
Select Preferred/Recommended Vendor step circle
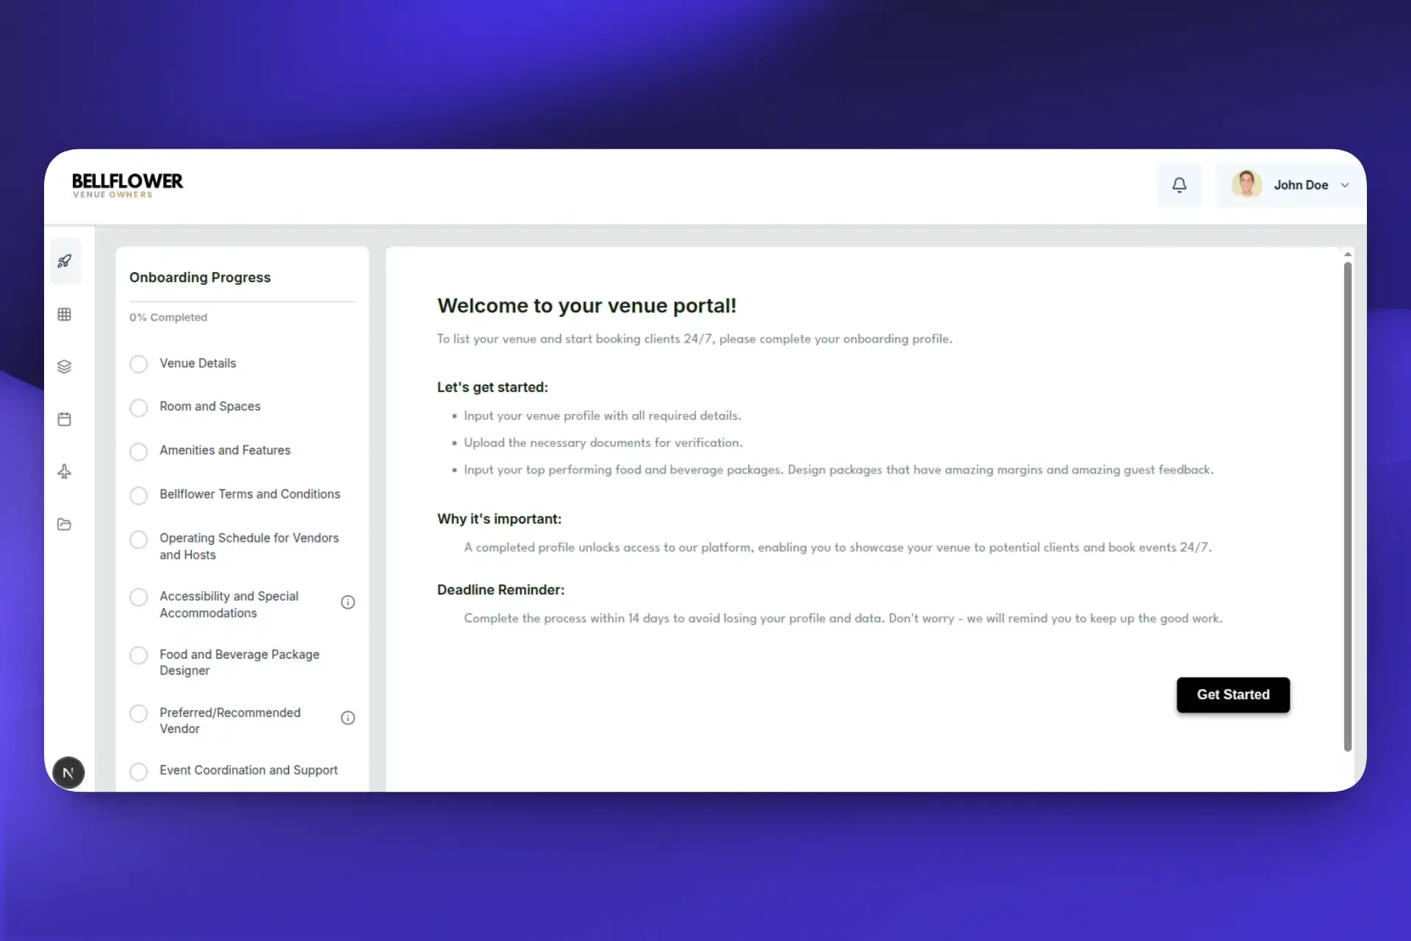point(139,713)
